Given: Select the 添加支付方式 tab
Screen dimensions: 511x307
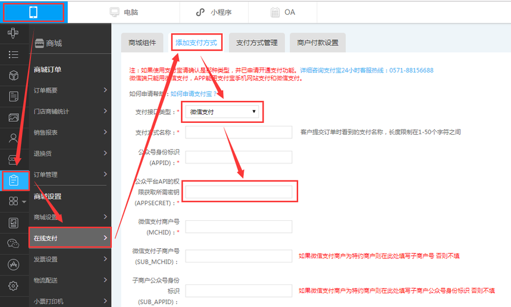Looking at the screenshot, I should click(x=196, y=43).
